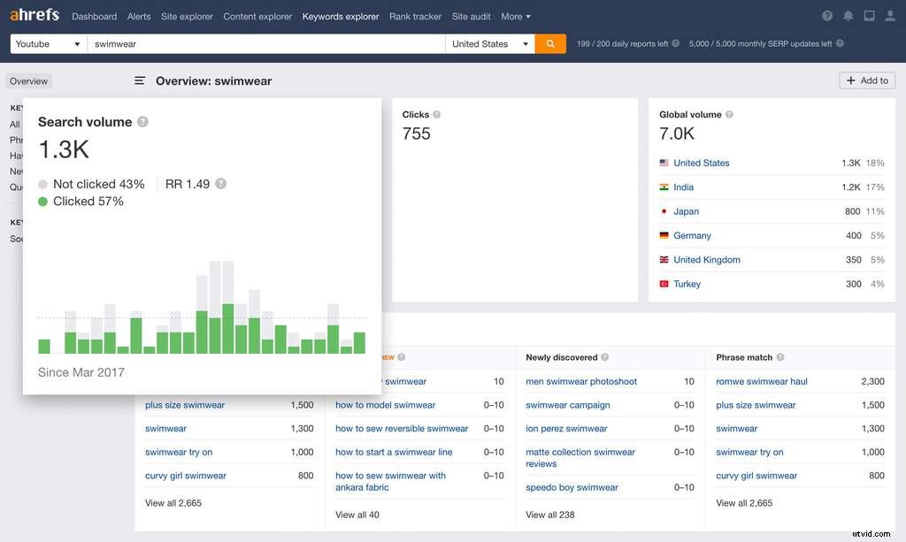This screenshot has width=906, height=542.
Task: Click the help question mark icon in top bar
Action: 826,15
